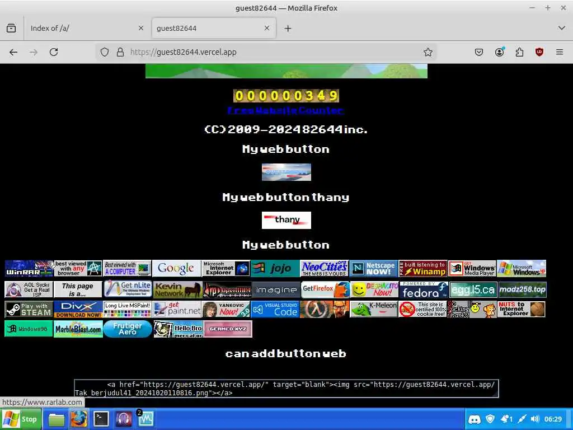This screenshot has height=430, width=573.
Task: Open the Firefox account icon
Action: pyautogui.click(x=499, y=52)
